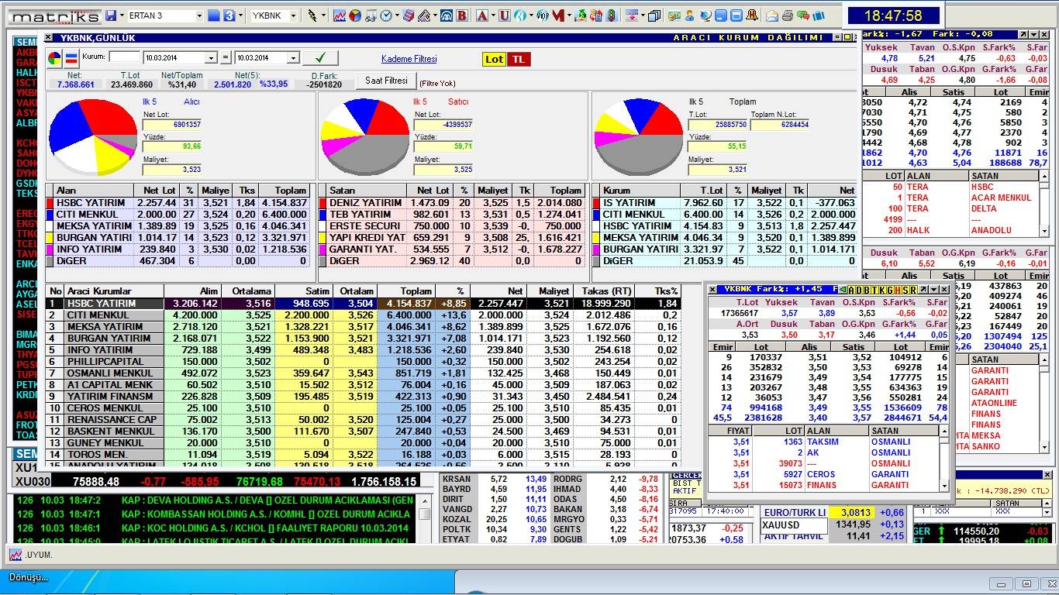1059x595 pixels.
Task: Toggle pie chart view in broker panel
Action: [x=54, y=58]
